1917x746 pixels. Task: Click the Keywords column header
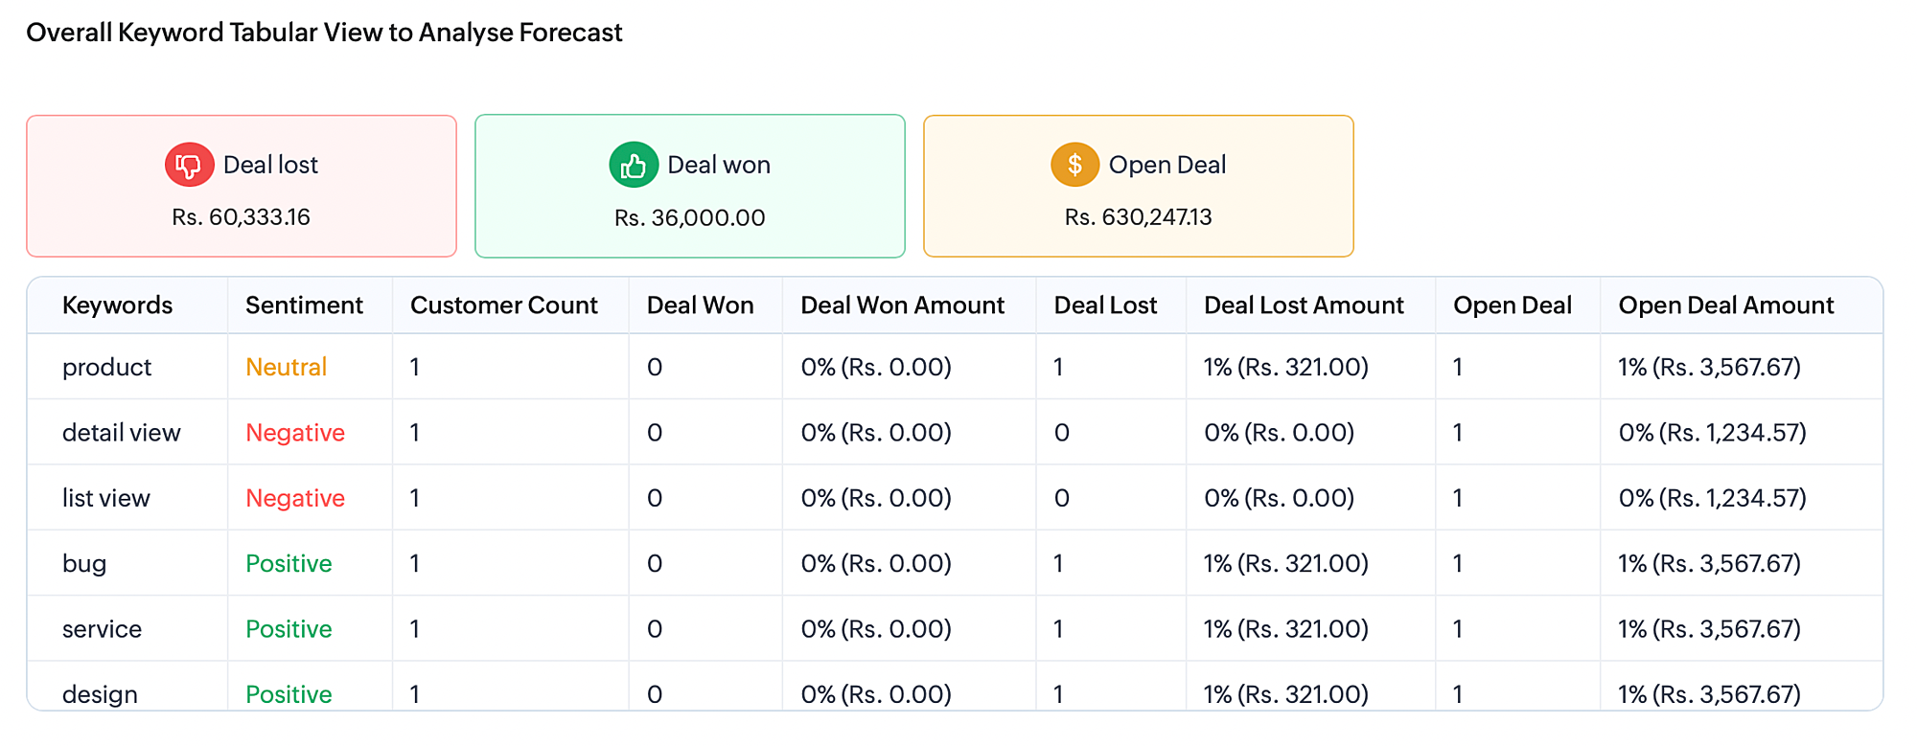point(117,305)
